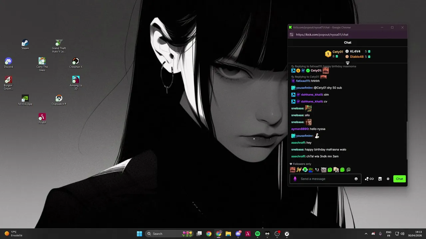Click the site info icon in address bar

(292, 35)
